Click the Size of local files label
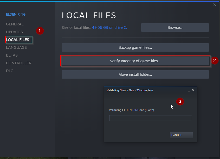220x159 pixels. (76, 27)
